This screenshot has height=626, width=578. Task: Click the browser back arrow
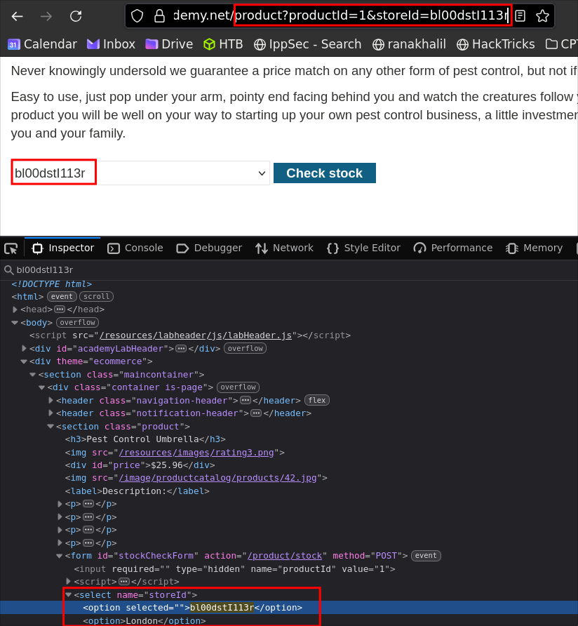pyautogui.click(x=17, y=16)
